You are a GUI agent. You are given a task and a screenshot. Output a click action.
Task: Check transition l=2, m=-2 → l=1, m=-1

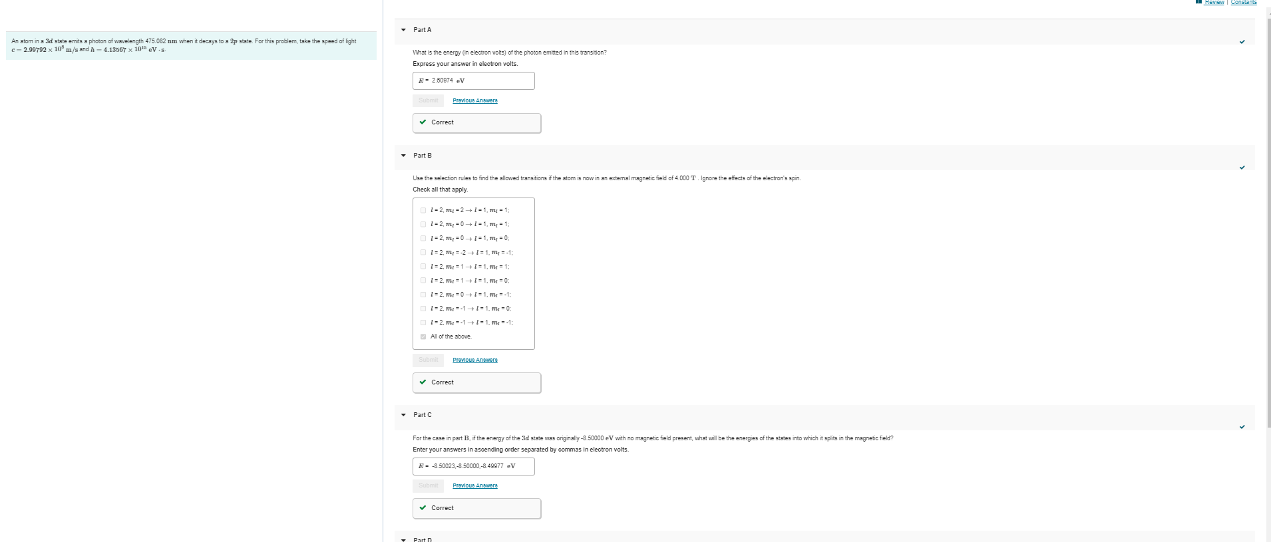pos(423,253)
